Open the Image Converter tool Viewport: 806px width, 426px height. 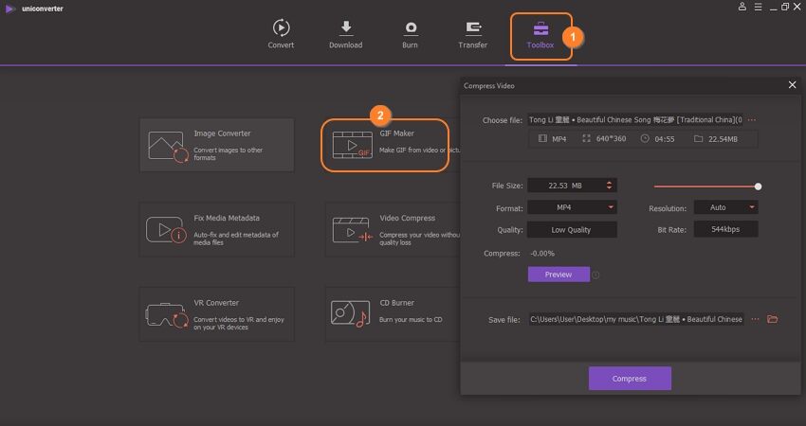pos(216,144)
